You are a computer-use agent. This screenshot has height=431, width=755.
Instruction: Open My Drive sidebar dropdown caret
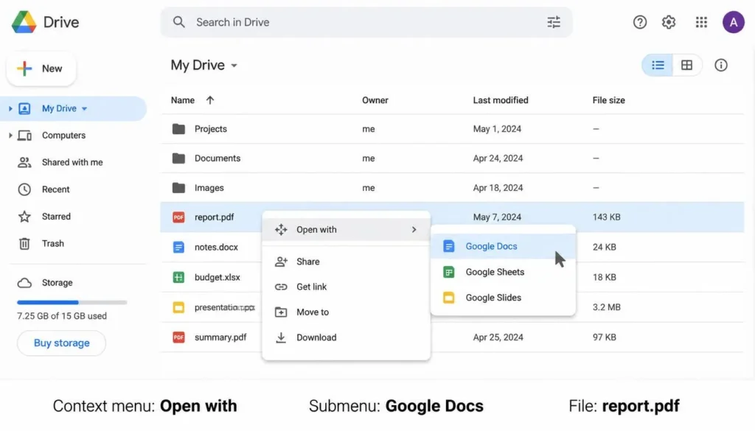tap(84, 109)
